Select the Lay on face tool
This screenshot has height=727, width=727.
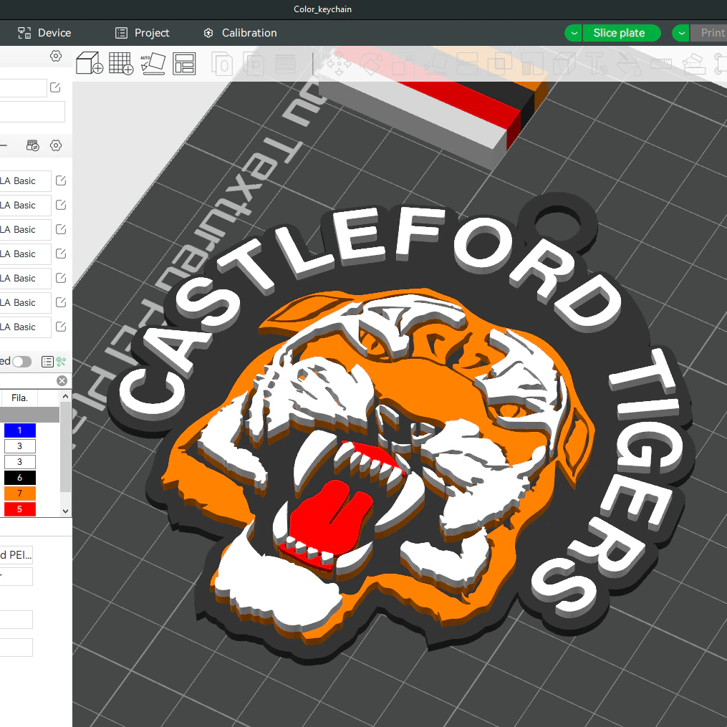point(435,64)
